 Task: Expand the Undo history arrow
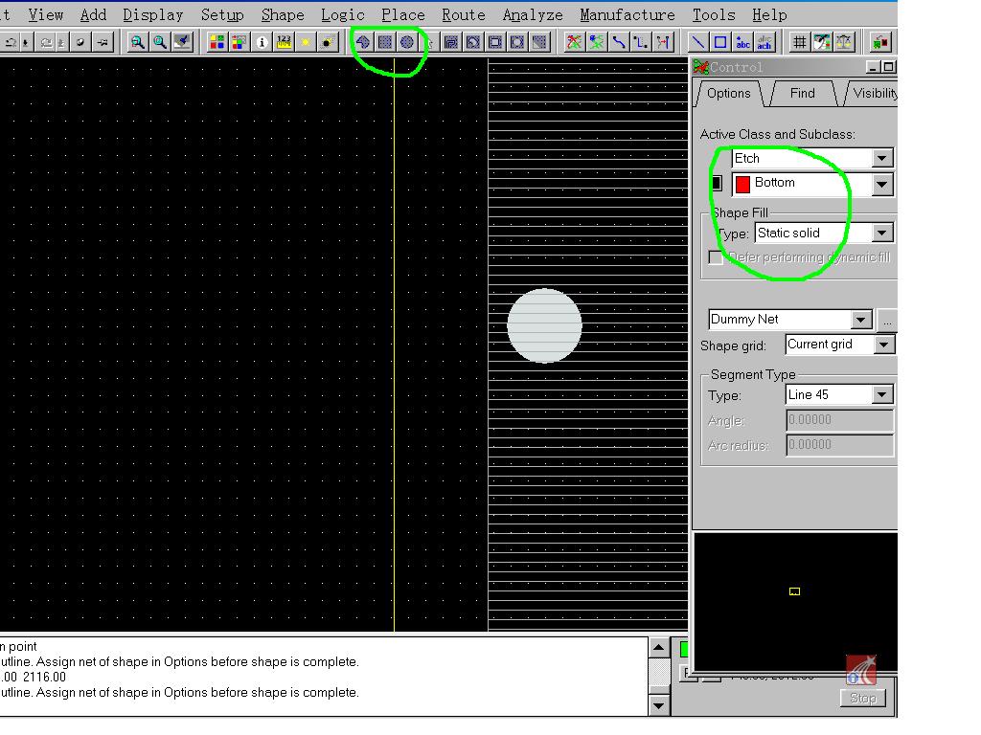coord(26,42)
